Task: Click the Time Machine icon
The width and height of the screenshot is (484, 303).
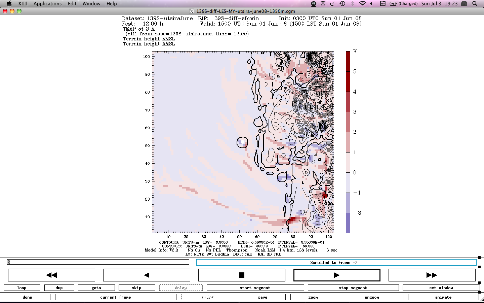Action: coord(342,4)
